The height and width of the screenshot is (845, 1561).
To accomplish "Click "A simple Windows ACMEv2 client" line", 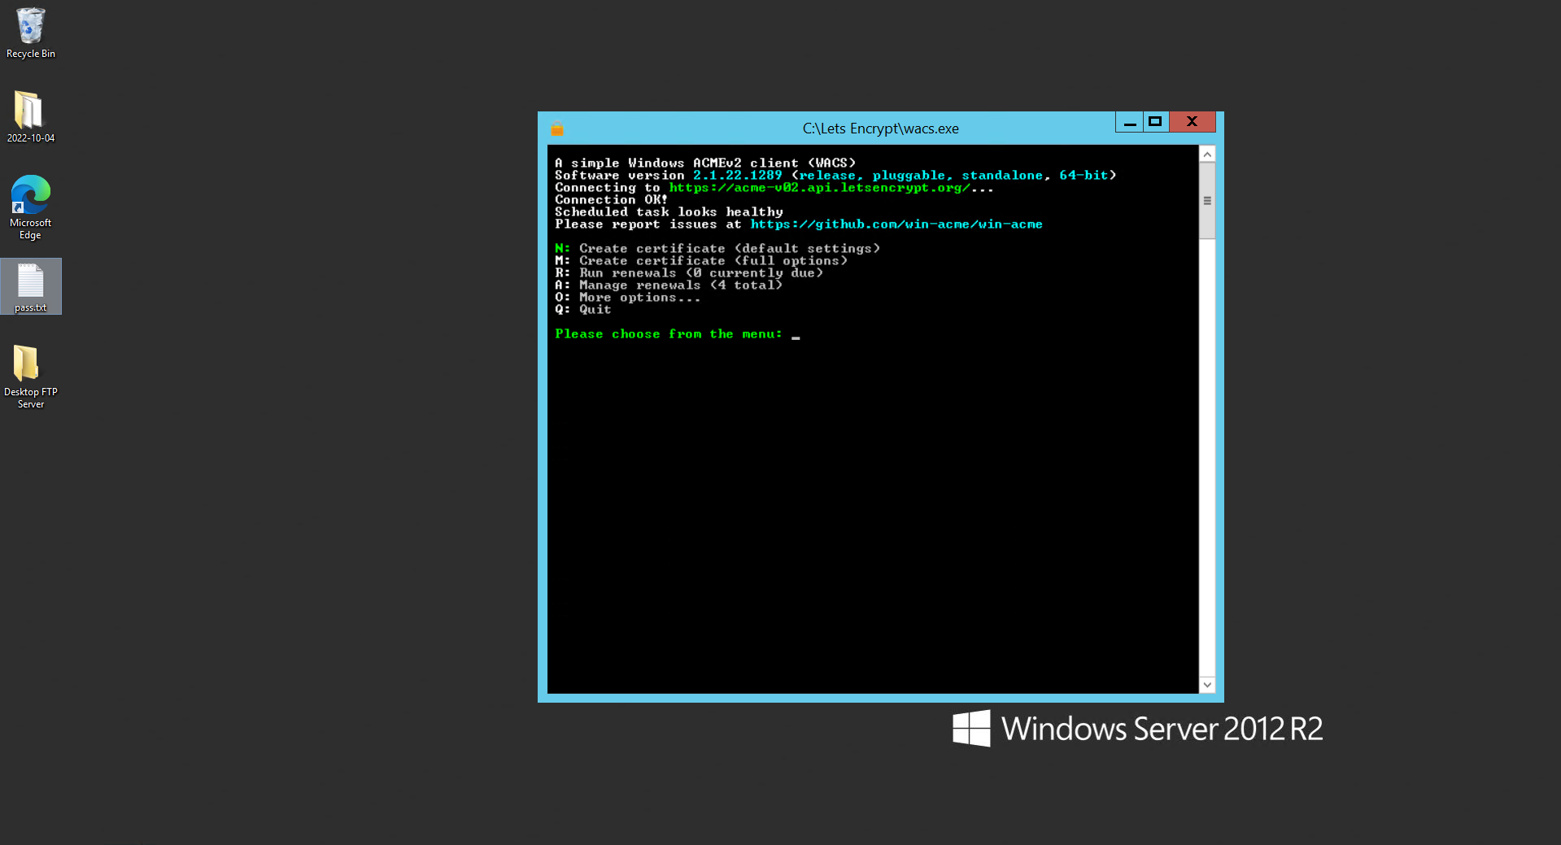I will [x=705, y=163].
